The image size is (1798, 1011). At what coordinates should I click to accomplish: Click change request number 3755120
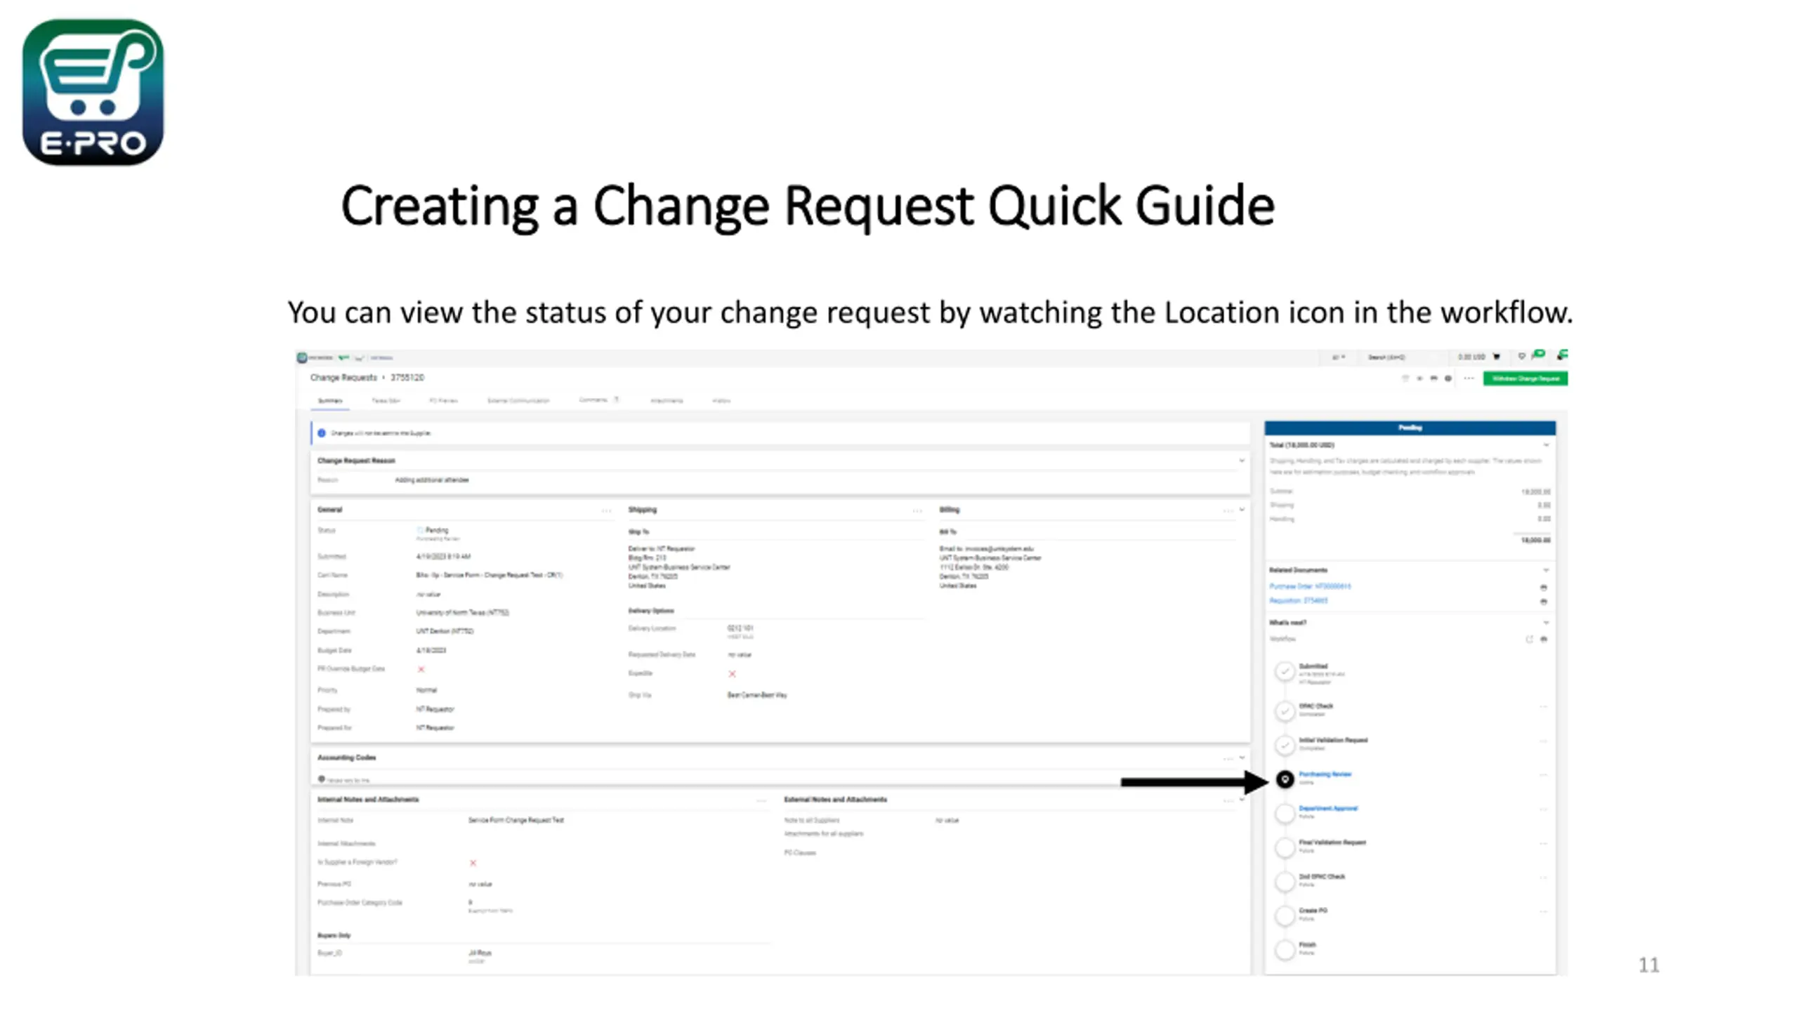(x=407, y=378)
